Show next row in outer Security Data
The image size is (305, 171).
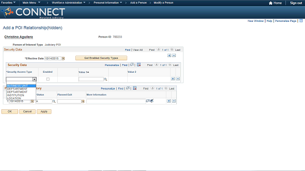coord(172,49)
